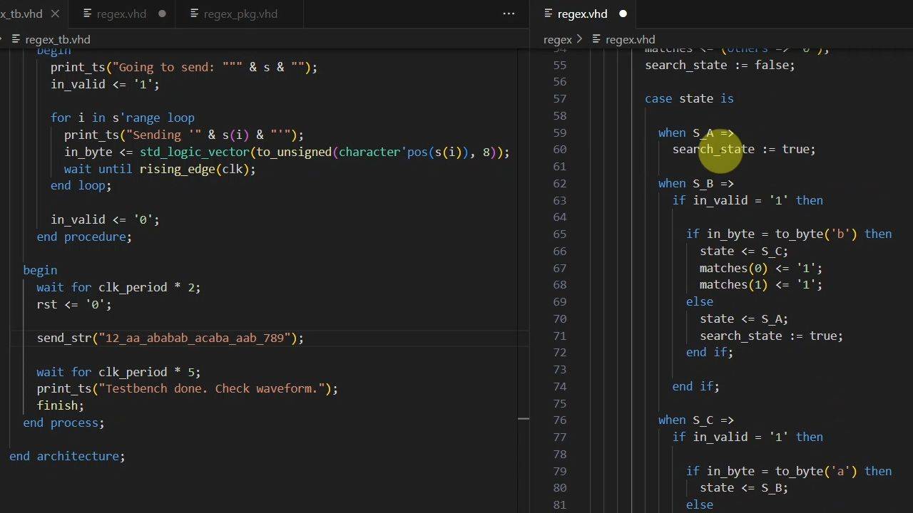
Task: Switch to regex.vhd tab in left editor group
Action: point(121,14)
